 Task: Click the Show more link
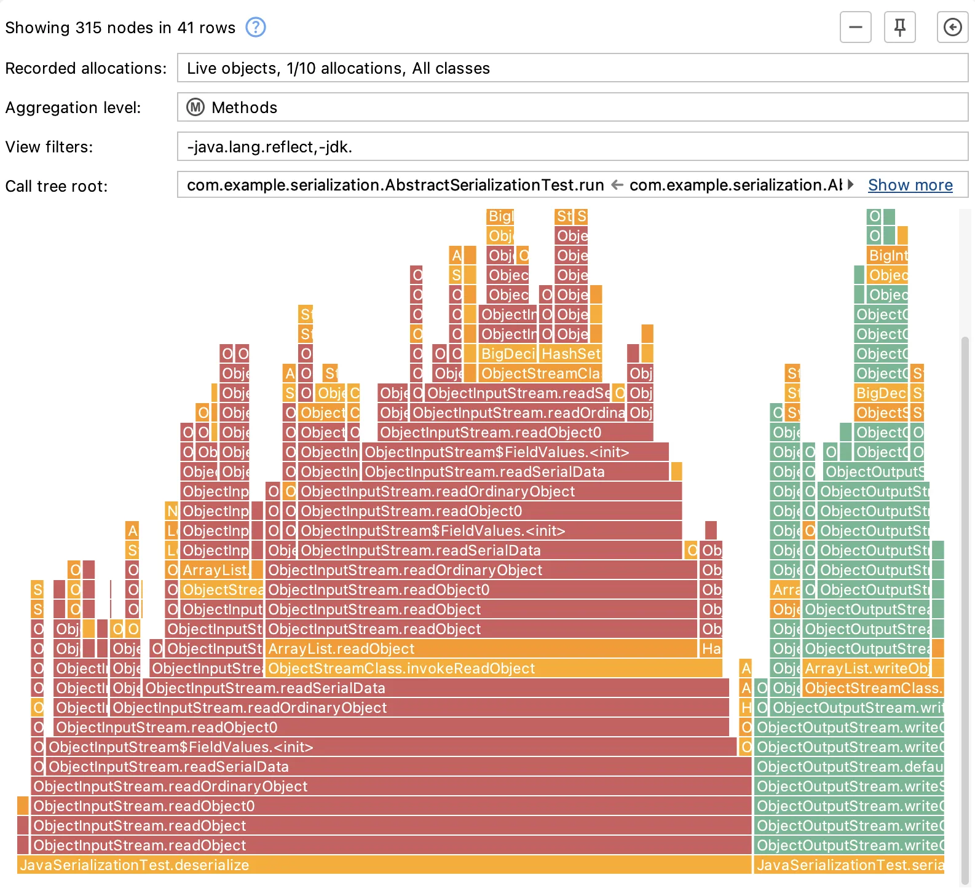pyautogui.click(x=910, y=185)
